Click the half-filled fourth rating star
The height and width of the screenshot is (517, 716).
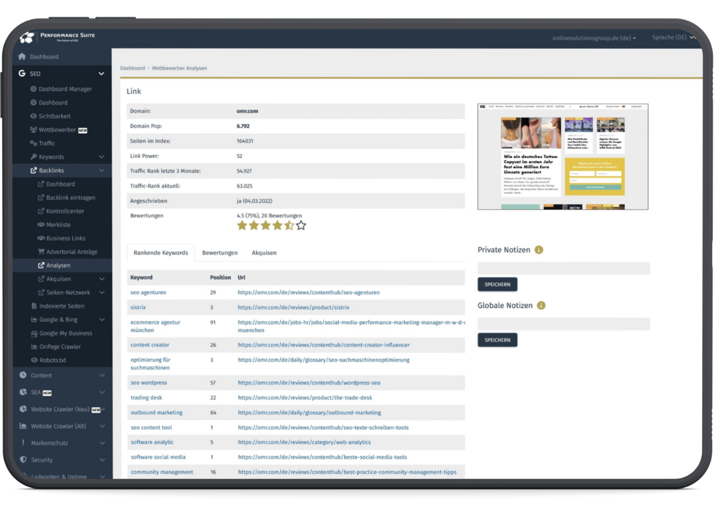[289, 225]
